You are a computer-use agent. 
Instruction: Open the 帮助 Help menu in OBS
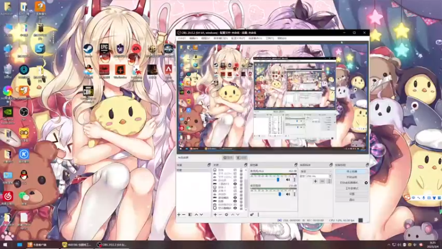click(x=282, y=38)
